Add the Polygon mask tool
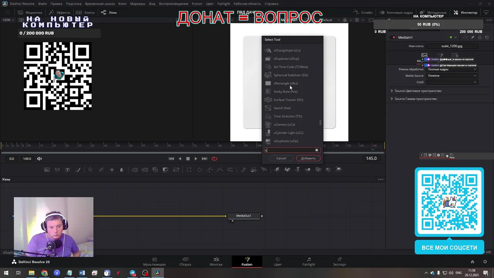Viewport: 494px width, 278px height. click(x=210, y=170)
